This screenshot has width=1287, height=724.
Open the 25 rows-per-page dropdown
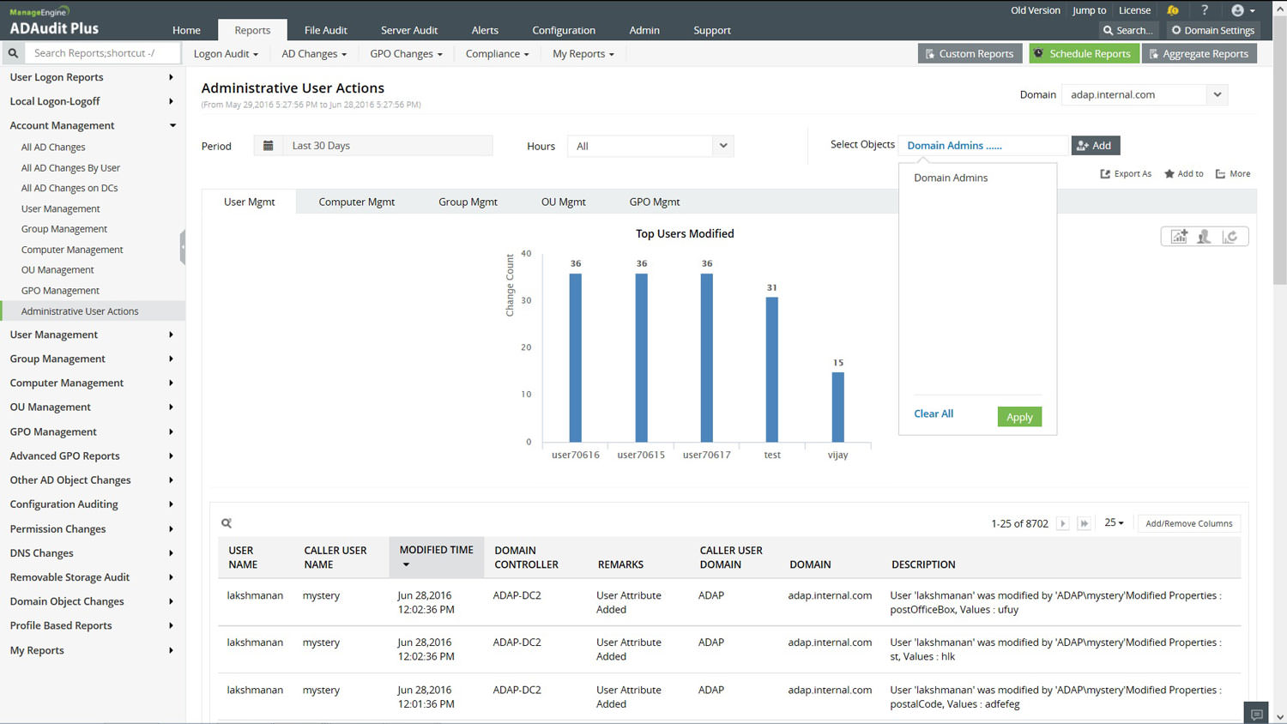[x=1114, y=523]
